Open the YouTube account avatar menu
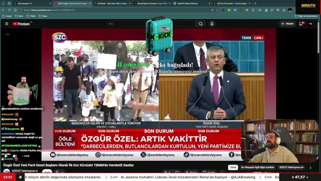Viewport: 321px width, 181px height. [x=310, y=24]
